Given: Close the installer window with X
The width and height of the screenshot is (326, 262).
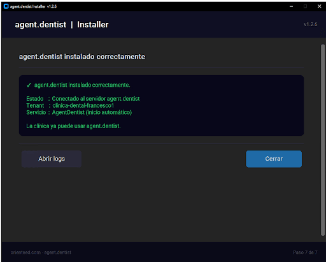Looking at the screenshot, I should (x=319, y=6).
